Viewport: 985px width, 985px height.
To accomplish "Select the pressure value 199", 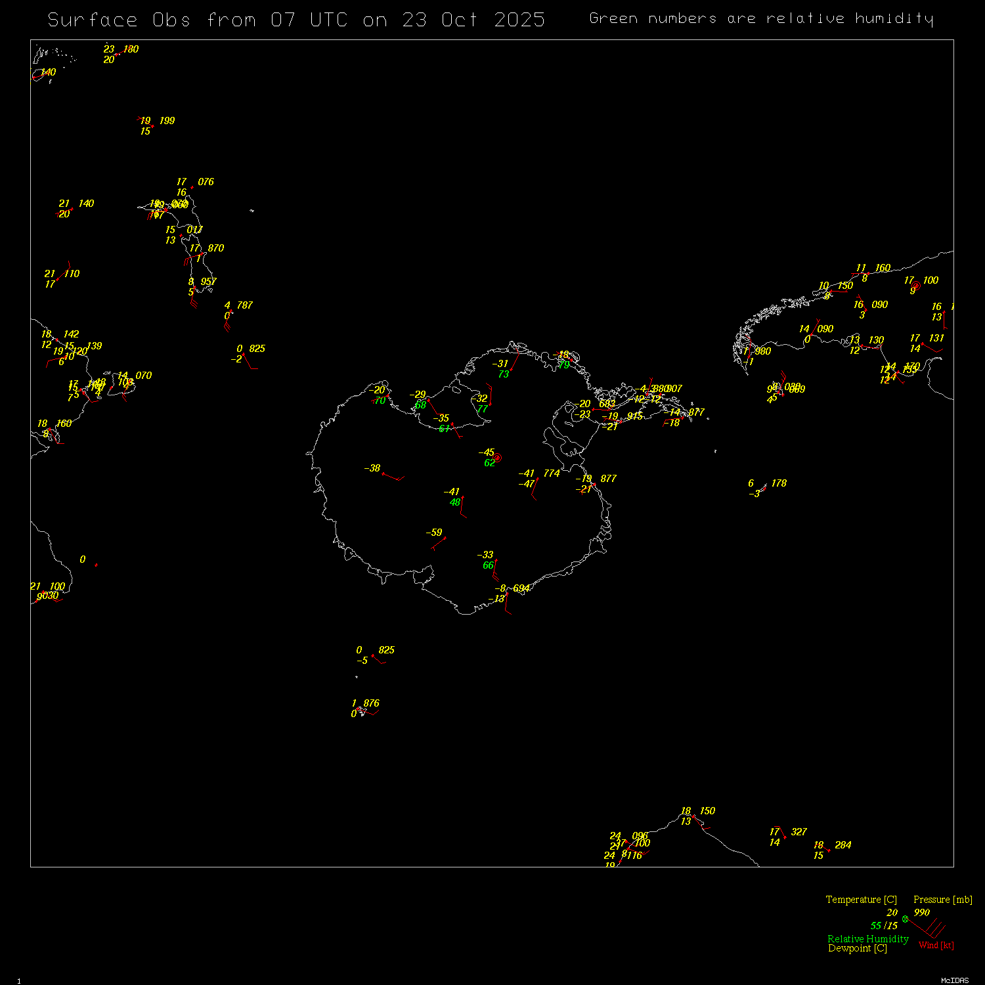I will point(167,121).
